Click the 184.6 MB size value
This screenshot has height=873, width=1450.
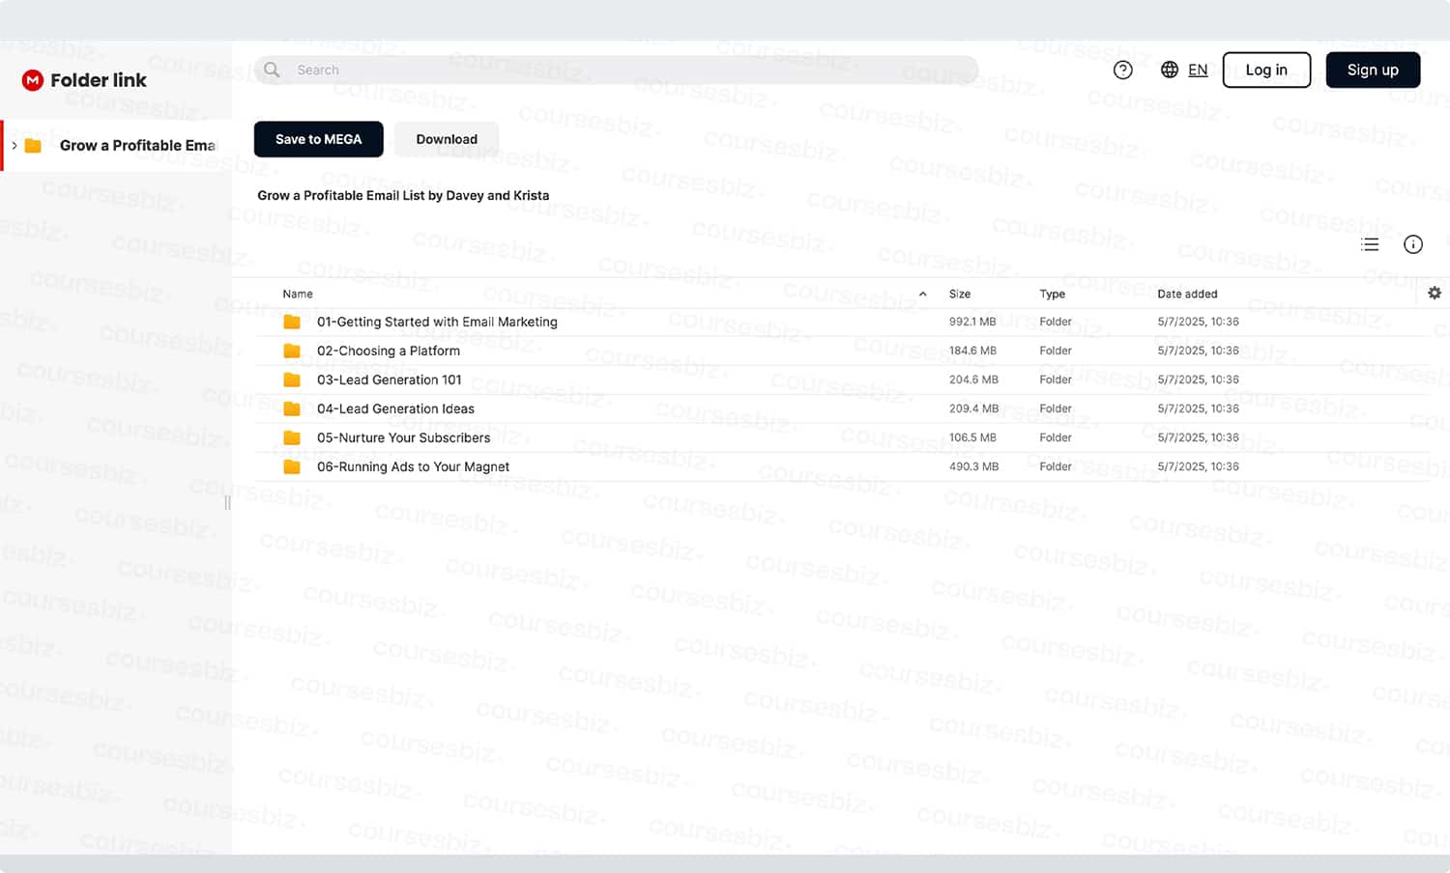coord(972,351)
